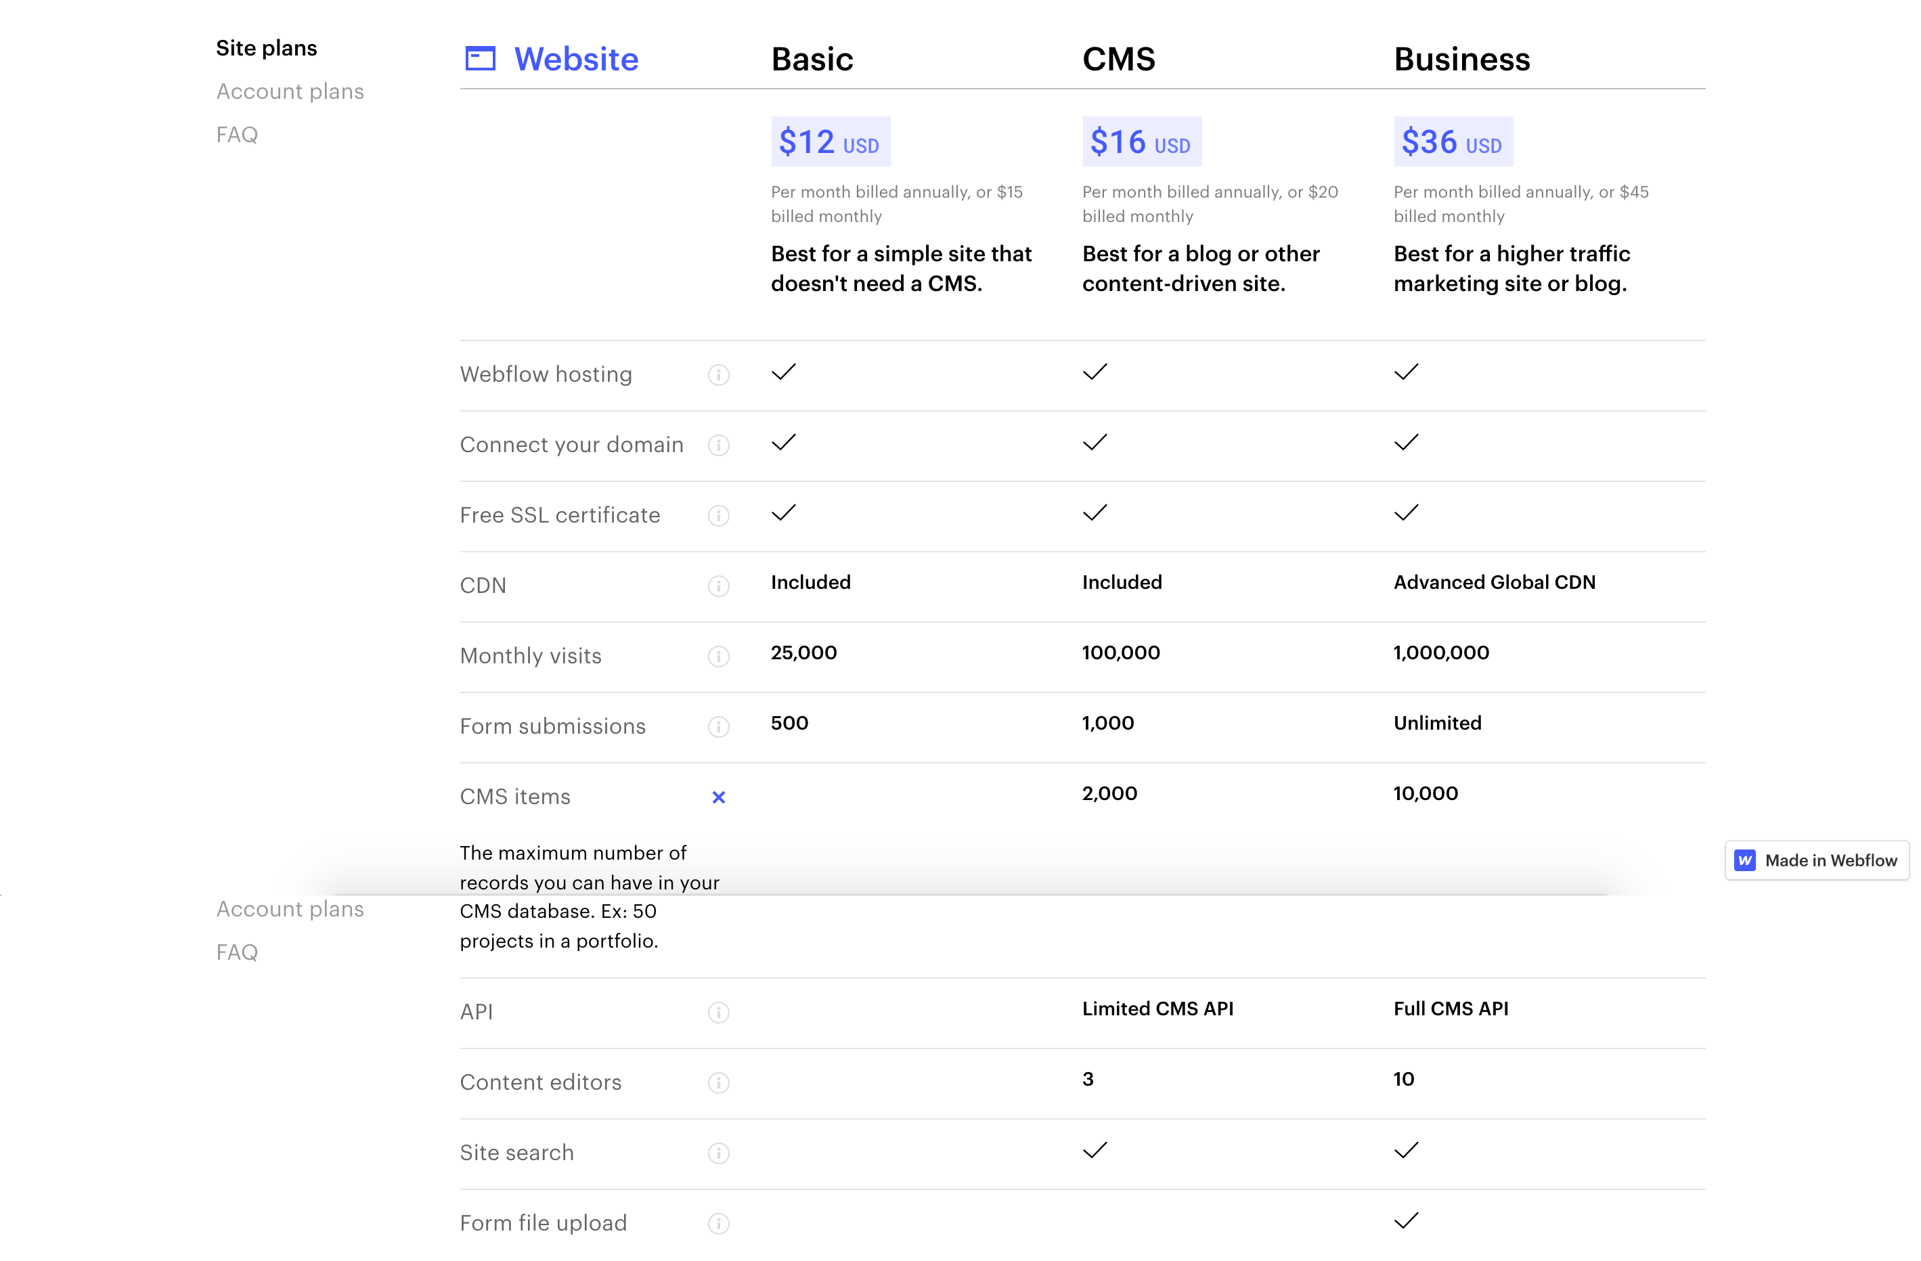Open the Form file upload info icon
Screen dimensions: 1921x1261
(x=718, y=1223)
